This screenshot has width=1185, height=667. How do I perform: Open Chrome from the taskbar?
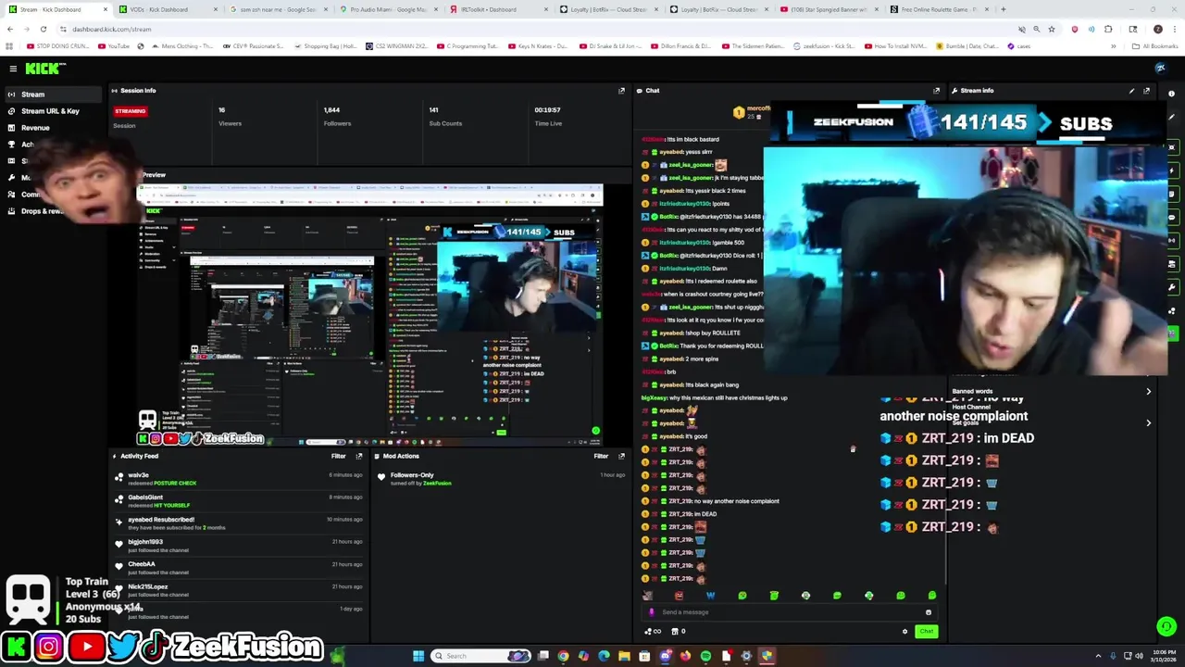(563, 656)
